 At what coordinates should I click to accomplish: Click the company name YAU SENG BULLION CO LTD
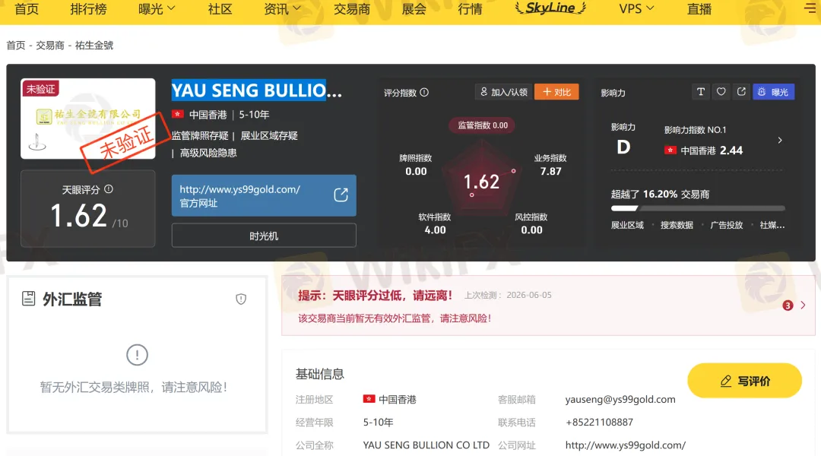[426, 445]
